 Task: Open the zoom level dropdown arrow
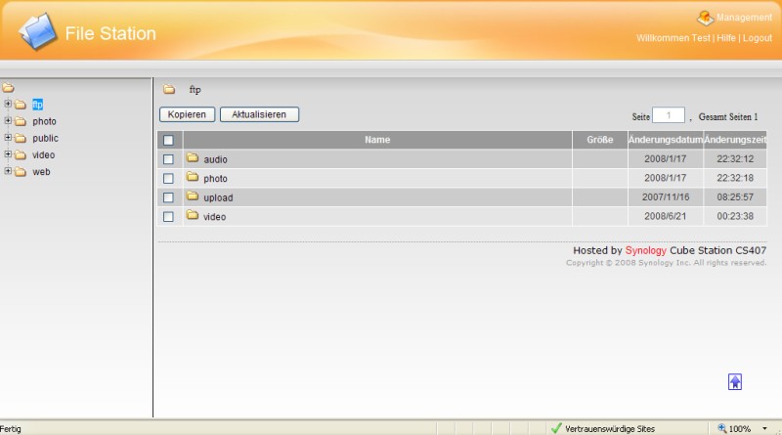coord(764,428)
